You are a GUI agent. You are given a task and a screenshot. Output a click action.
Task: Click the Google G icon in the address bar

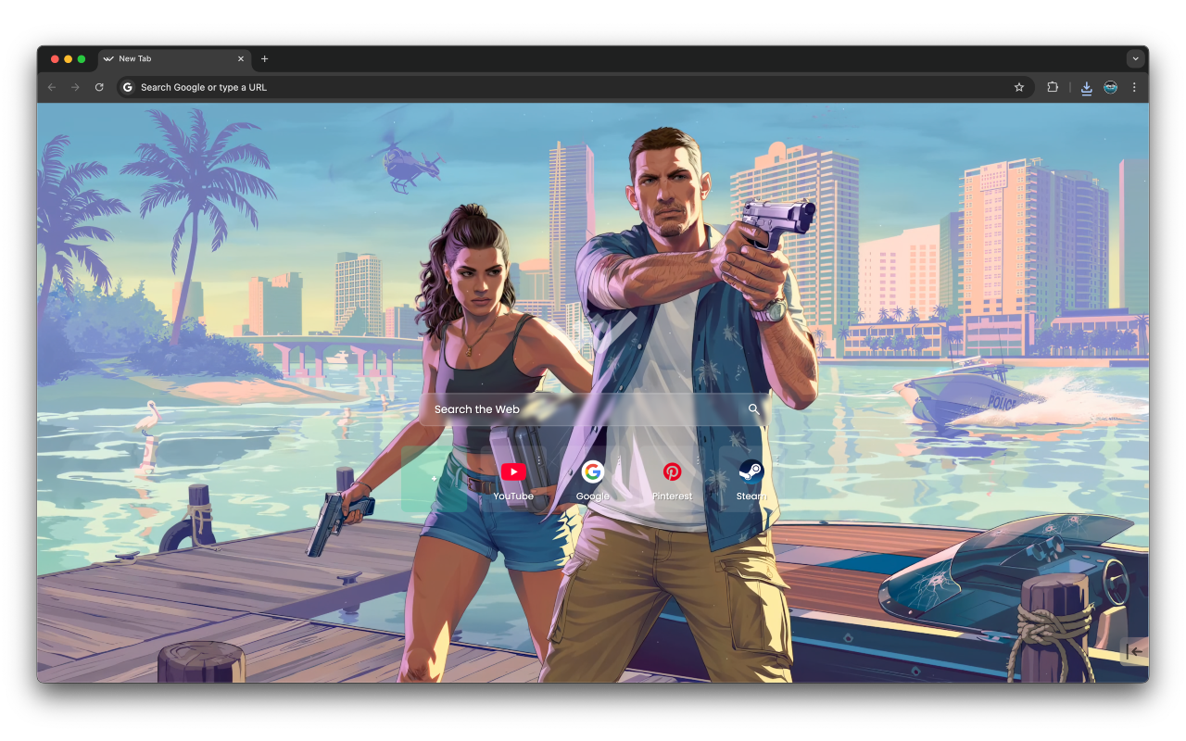pos(127,86)
